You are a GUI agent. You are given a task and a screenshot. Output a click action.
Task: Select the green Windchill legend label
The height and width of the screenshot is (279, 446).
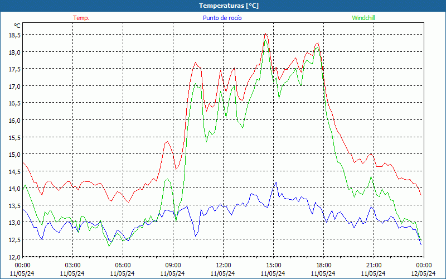(x=363, y=18)
